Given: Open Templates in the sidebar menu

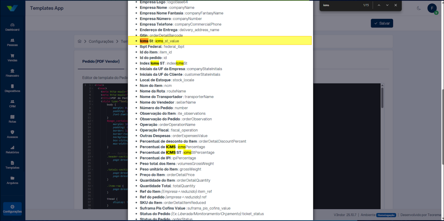Looking at the screenshot, I should (12, 165).
